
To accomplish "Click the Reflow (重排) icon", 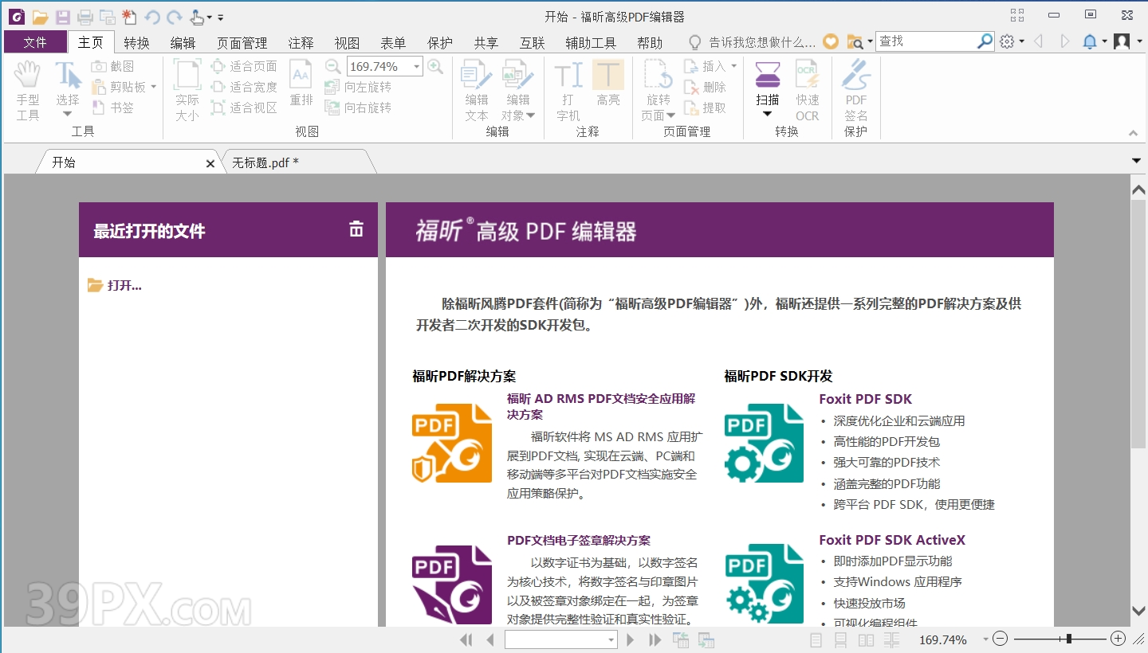I will (301, 83).
